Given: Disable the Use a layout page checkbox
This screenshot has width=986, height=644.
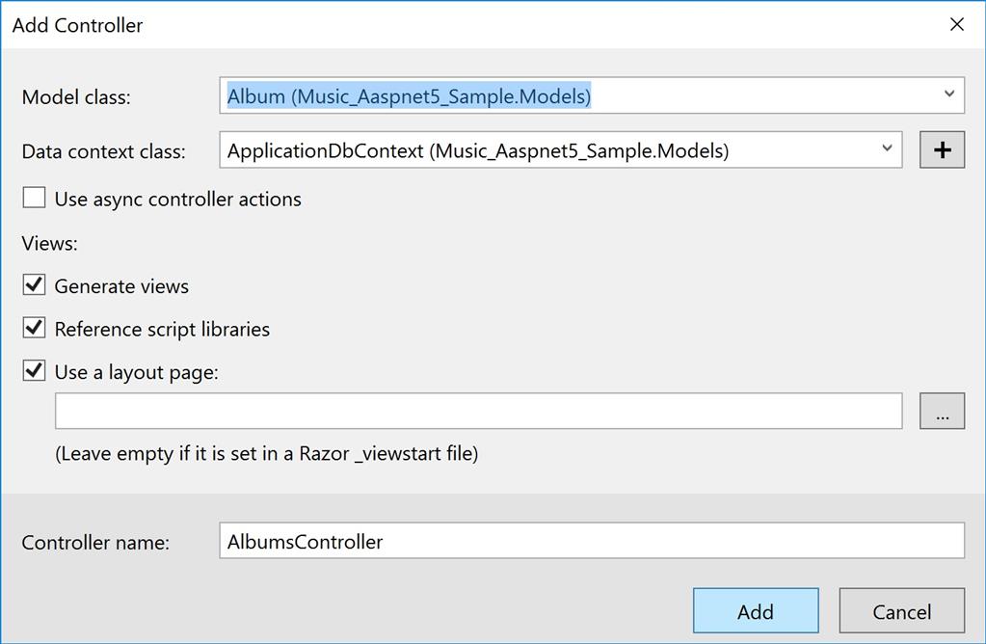Looking at the screenshot, I should click(x=35, y=371).
